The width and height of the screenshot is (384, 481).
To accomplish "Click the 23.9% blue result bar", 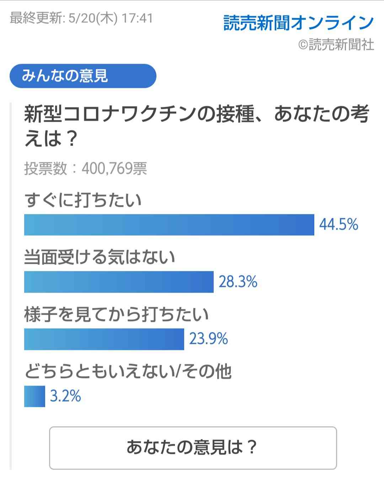I will click(104, 339).
